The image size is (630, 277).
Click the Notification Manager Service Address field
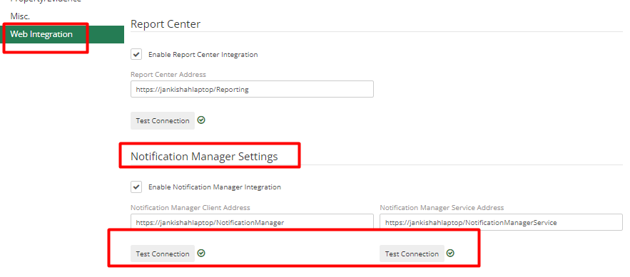click(501, 222)
